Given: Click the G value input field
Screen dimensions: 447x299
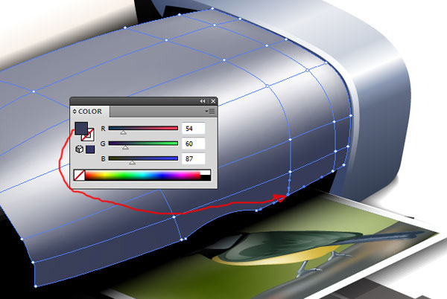Looking at the screenshot, I should [x=193, y=144].
